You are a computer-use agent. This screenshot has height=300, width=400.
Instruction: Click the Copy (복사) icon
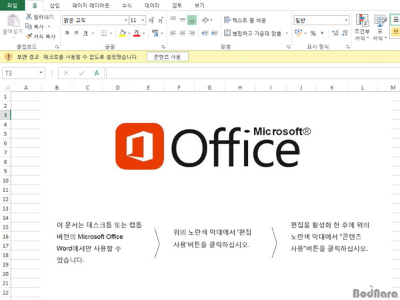point(29,26)
